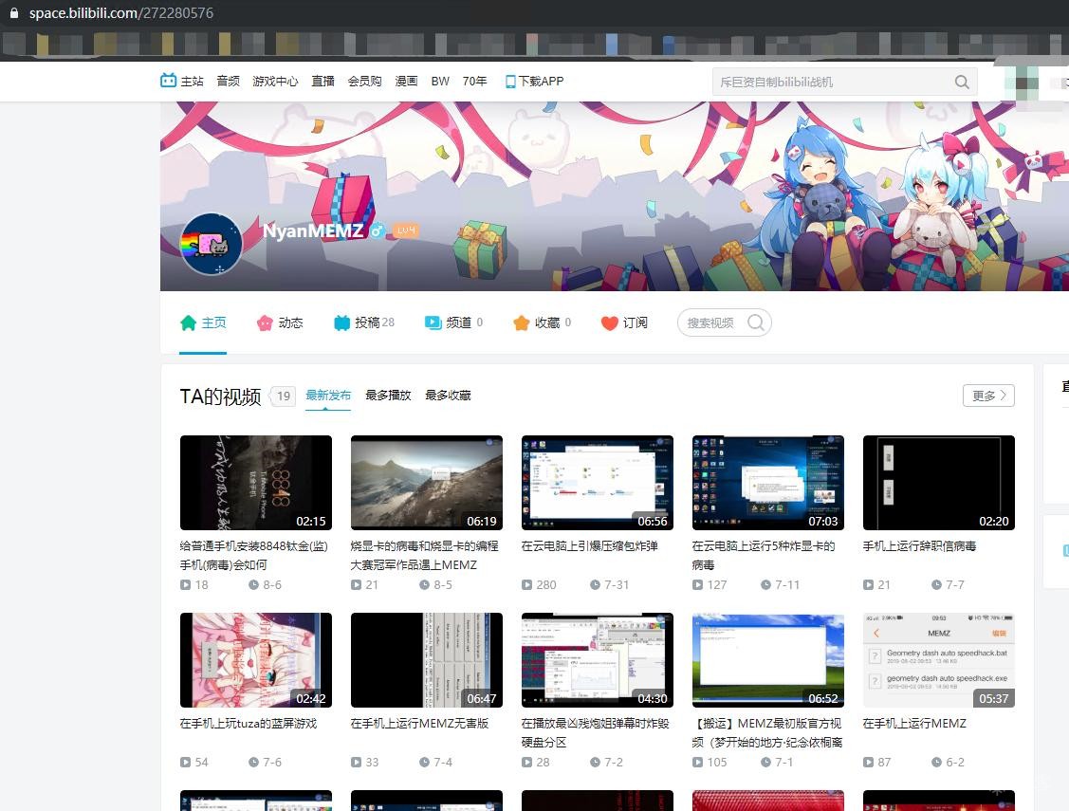Click the NyanMEMZ Nyan Cat avatar
Screen dimensions: 1069x811
tap(212, 244)
